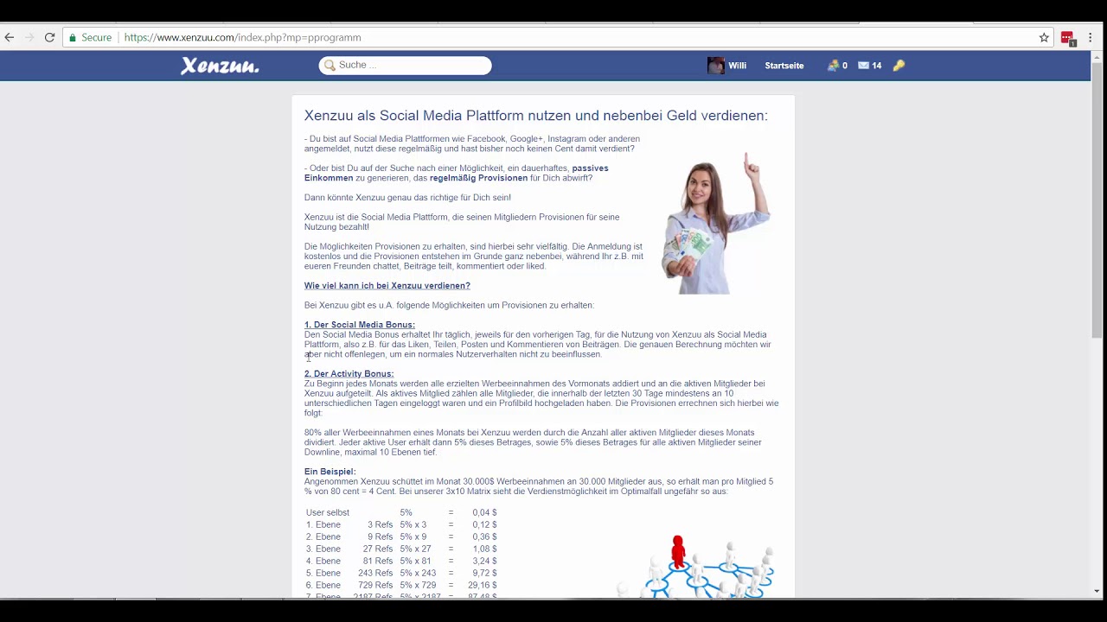Click the browser forward arrow
Screen dimensions: 1107x622
[x=29, y=37]
